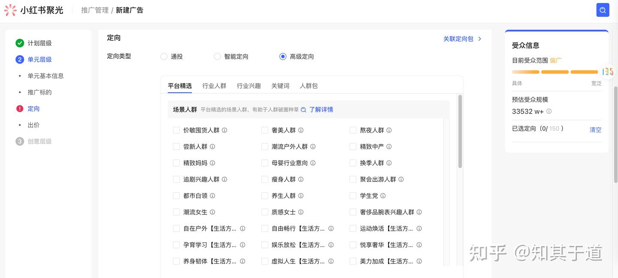Viewport: 618px width, 278px height.
Task: Check the 虚拟人生 checkbox
Action: tap(265, 261)
